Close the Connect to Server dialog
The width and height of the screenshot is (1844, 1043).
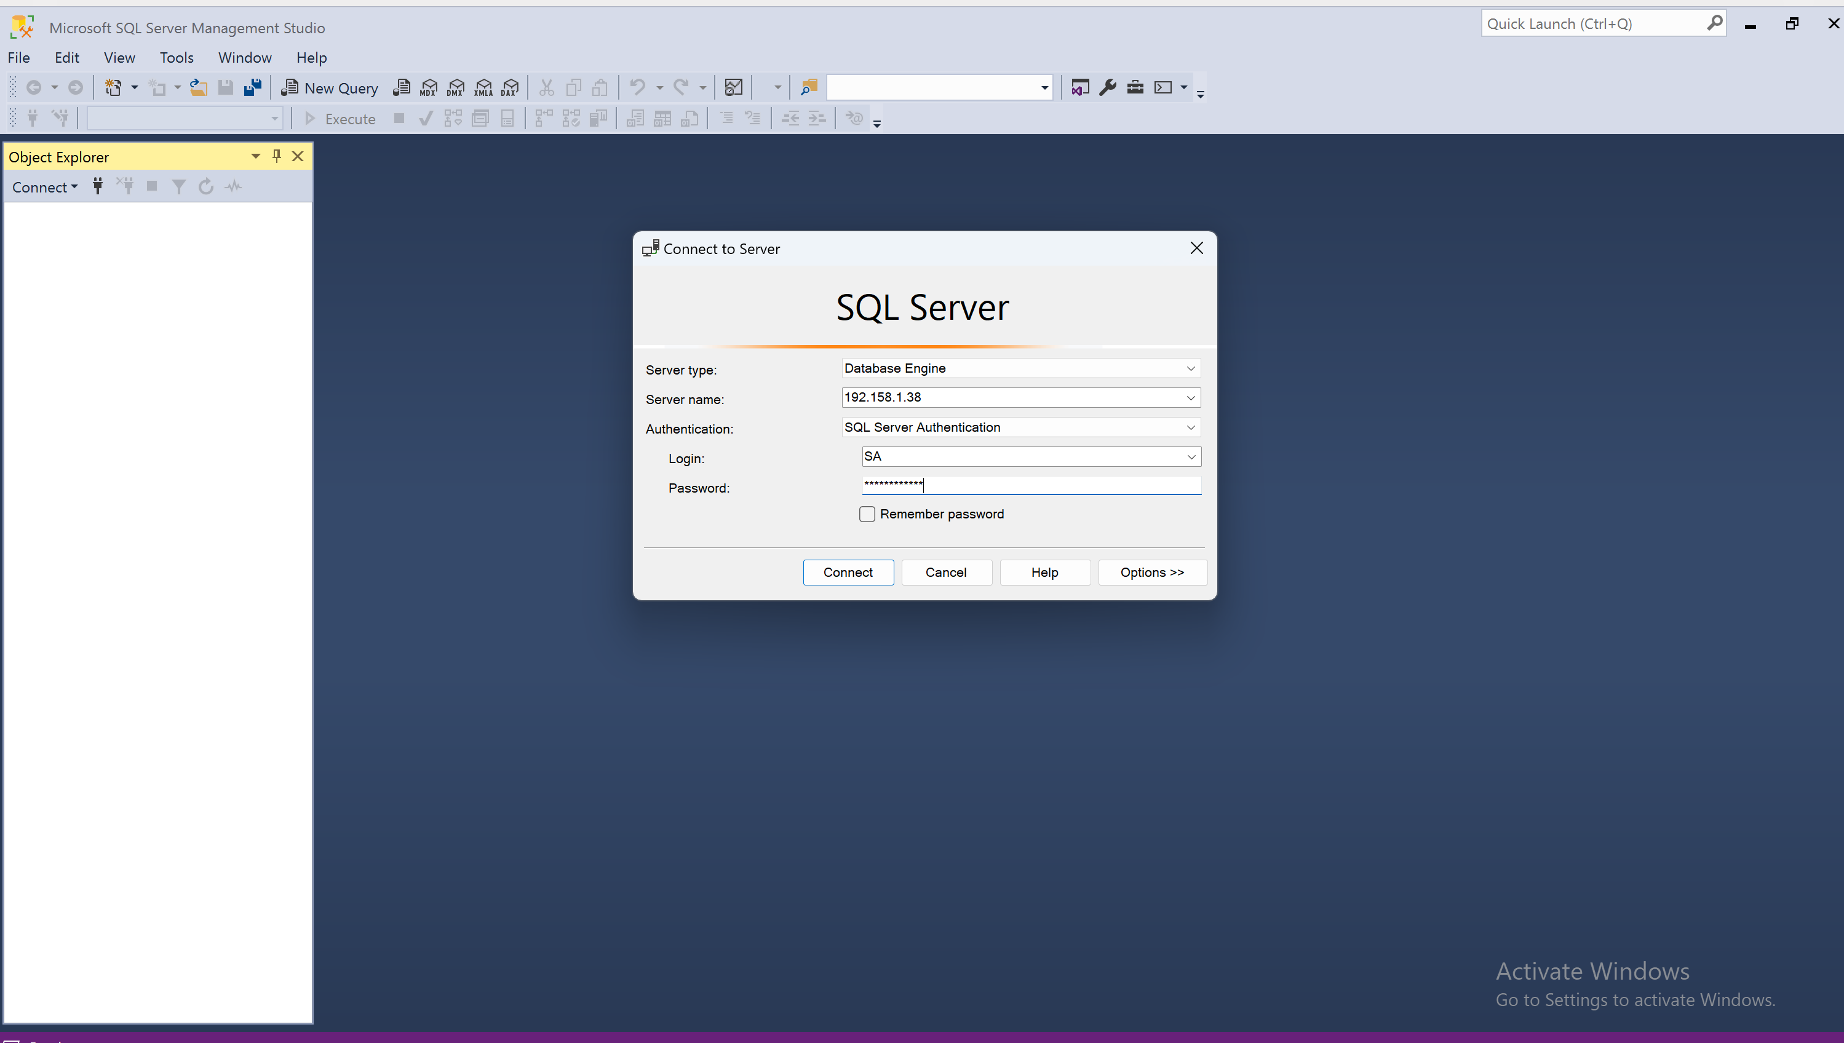1196,248
